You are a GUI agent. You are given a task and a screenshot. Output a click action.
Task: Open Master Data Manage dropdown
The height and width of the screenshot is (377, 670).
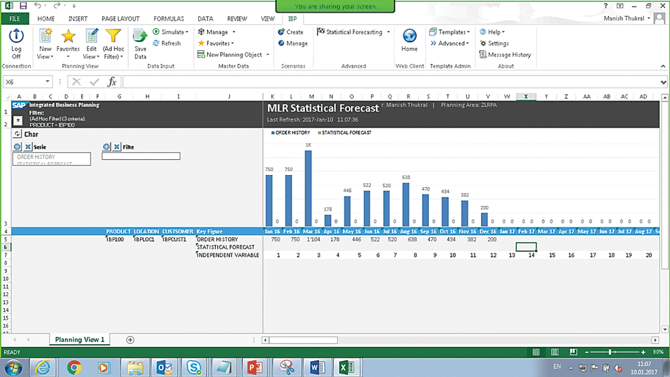point(216,32)
